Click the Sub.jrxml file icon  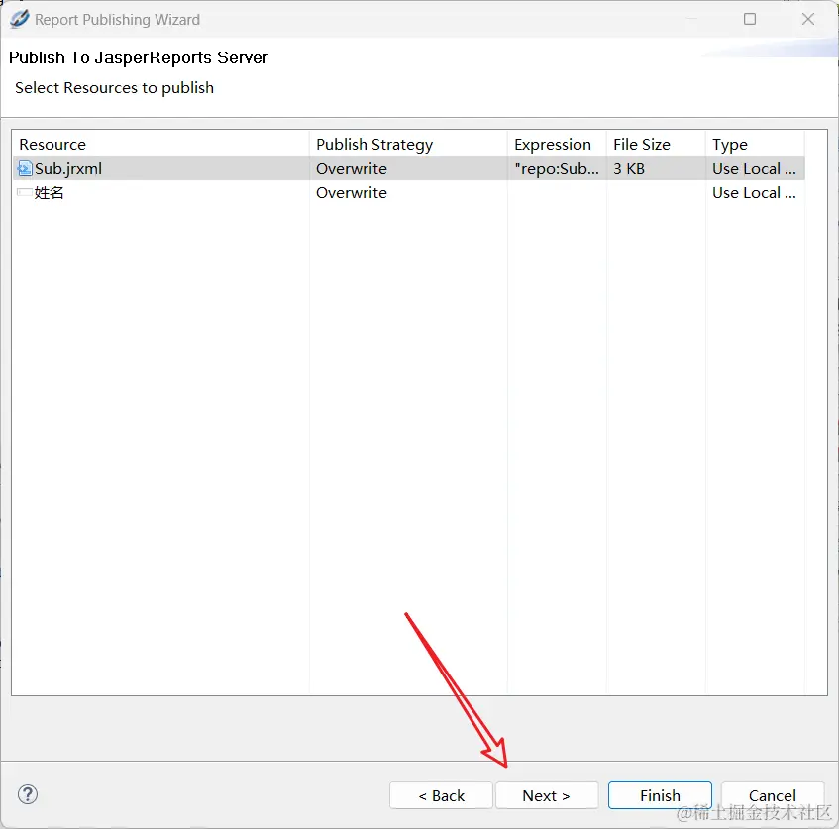click(x=25, y=169)
